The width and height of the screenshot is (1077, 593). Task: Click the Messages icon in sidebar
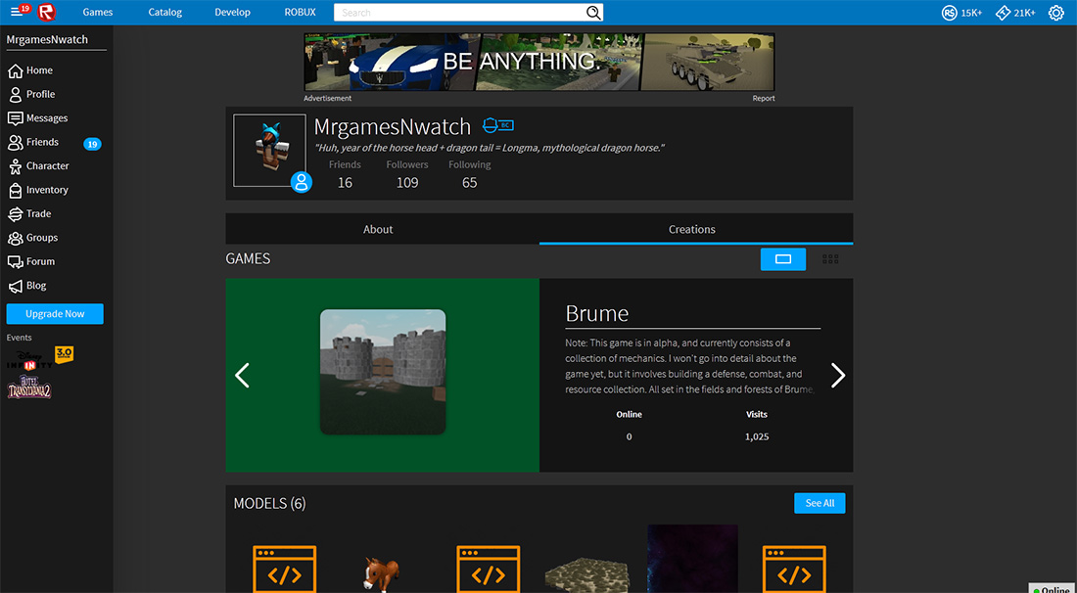(15, 118)
